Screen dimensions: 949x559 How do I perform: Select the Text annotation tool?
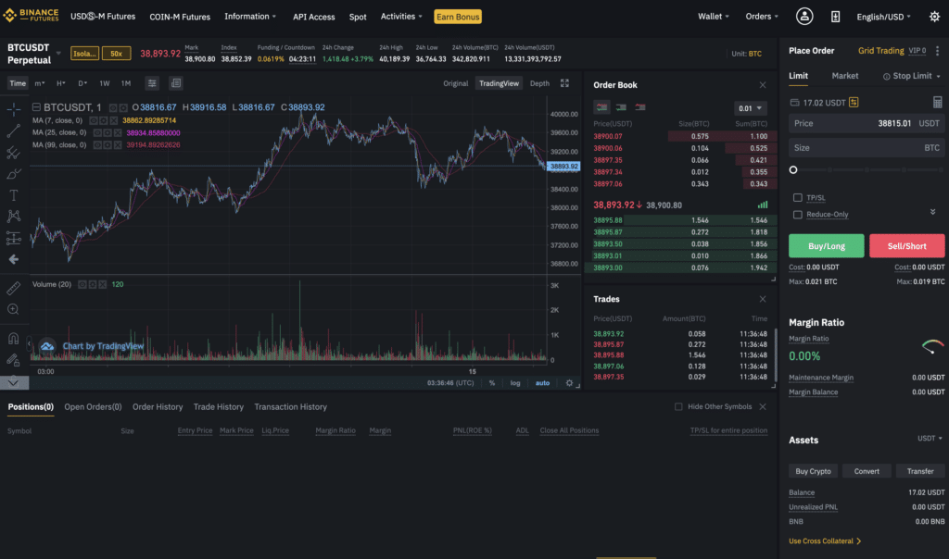[x=12, y=193]
